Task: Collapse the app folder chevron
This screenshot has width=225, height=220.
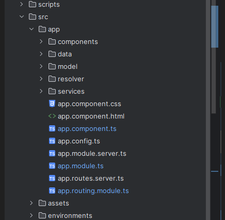Action: click(x=31, y=29)
